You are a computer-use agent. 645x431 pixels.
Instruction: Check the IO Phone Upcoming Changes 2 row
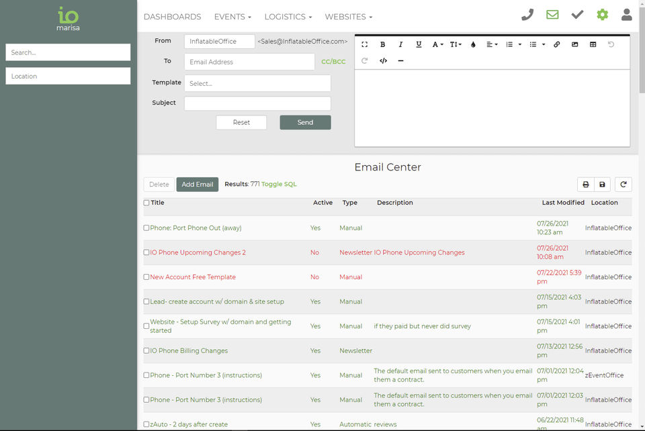(x=146, y=252)
